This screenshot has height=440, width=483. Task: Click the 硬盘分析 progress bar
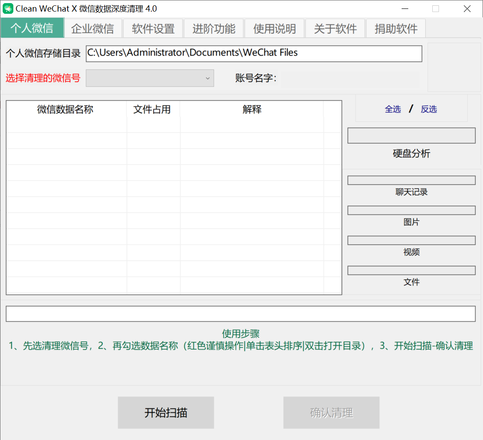(411, 136)
